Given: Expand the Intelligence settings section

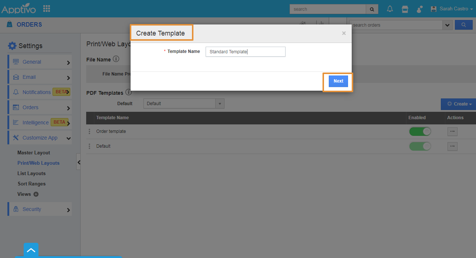Looking at the screenshot, I should coord(40,123).
